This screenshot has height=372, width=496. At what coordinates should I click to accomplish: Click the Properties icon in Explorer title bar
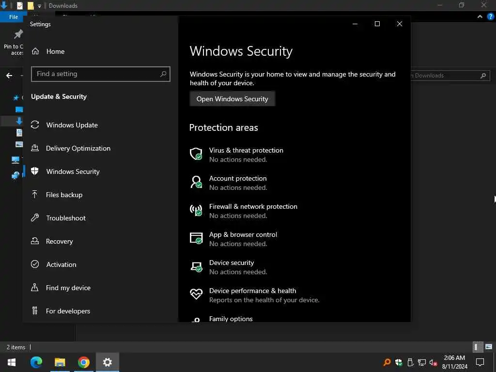pyautogui.click(x=19, y=5)
